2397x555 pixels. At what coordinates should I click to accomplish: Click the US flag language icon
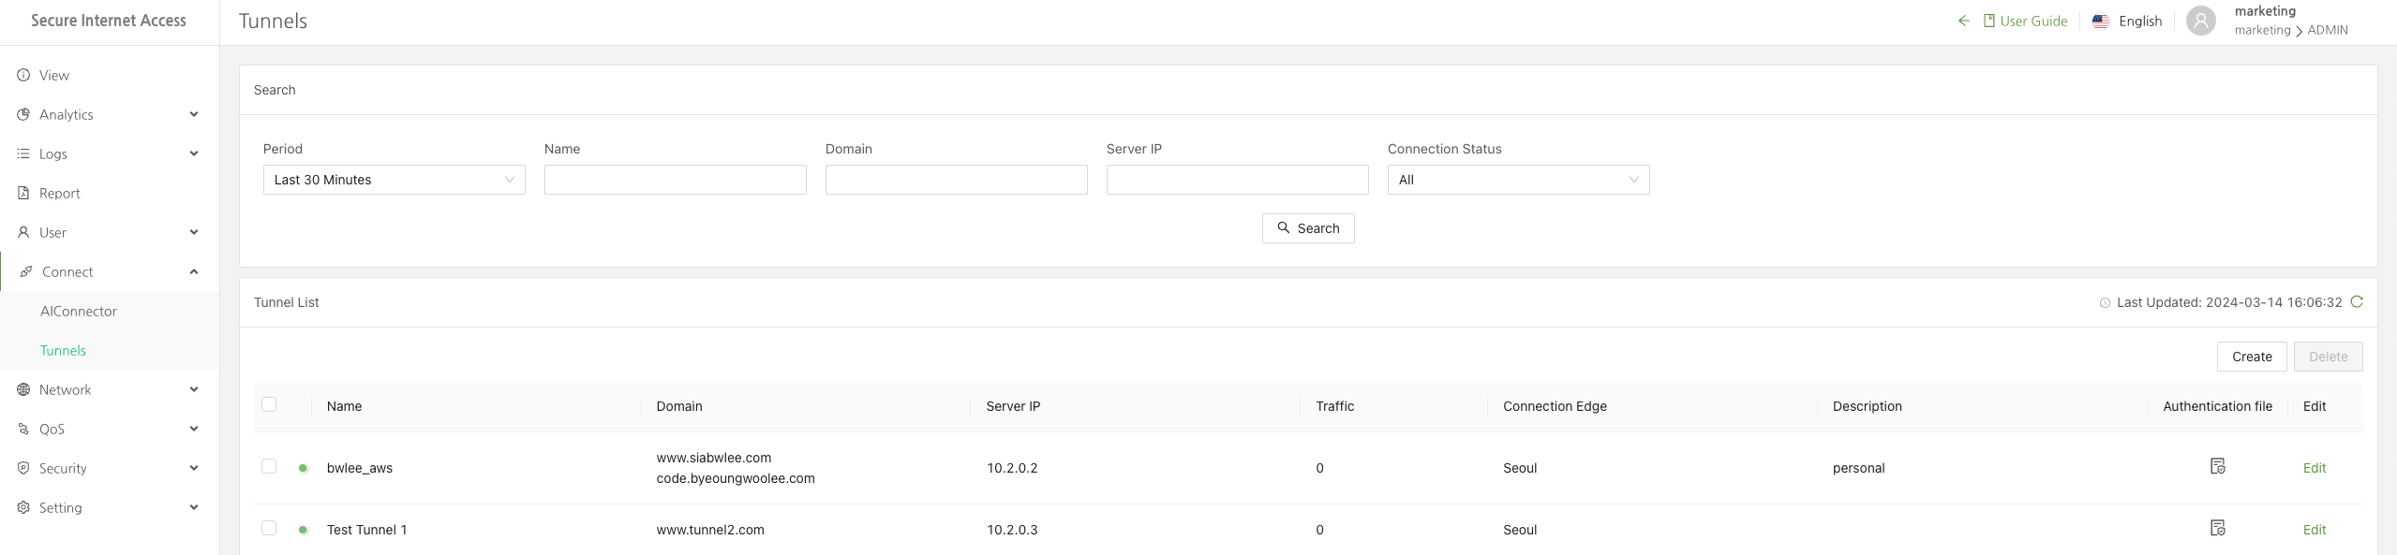(x=2101, y=21)
